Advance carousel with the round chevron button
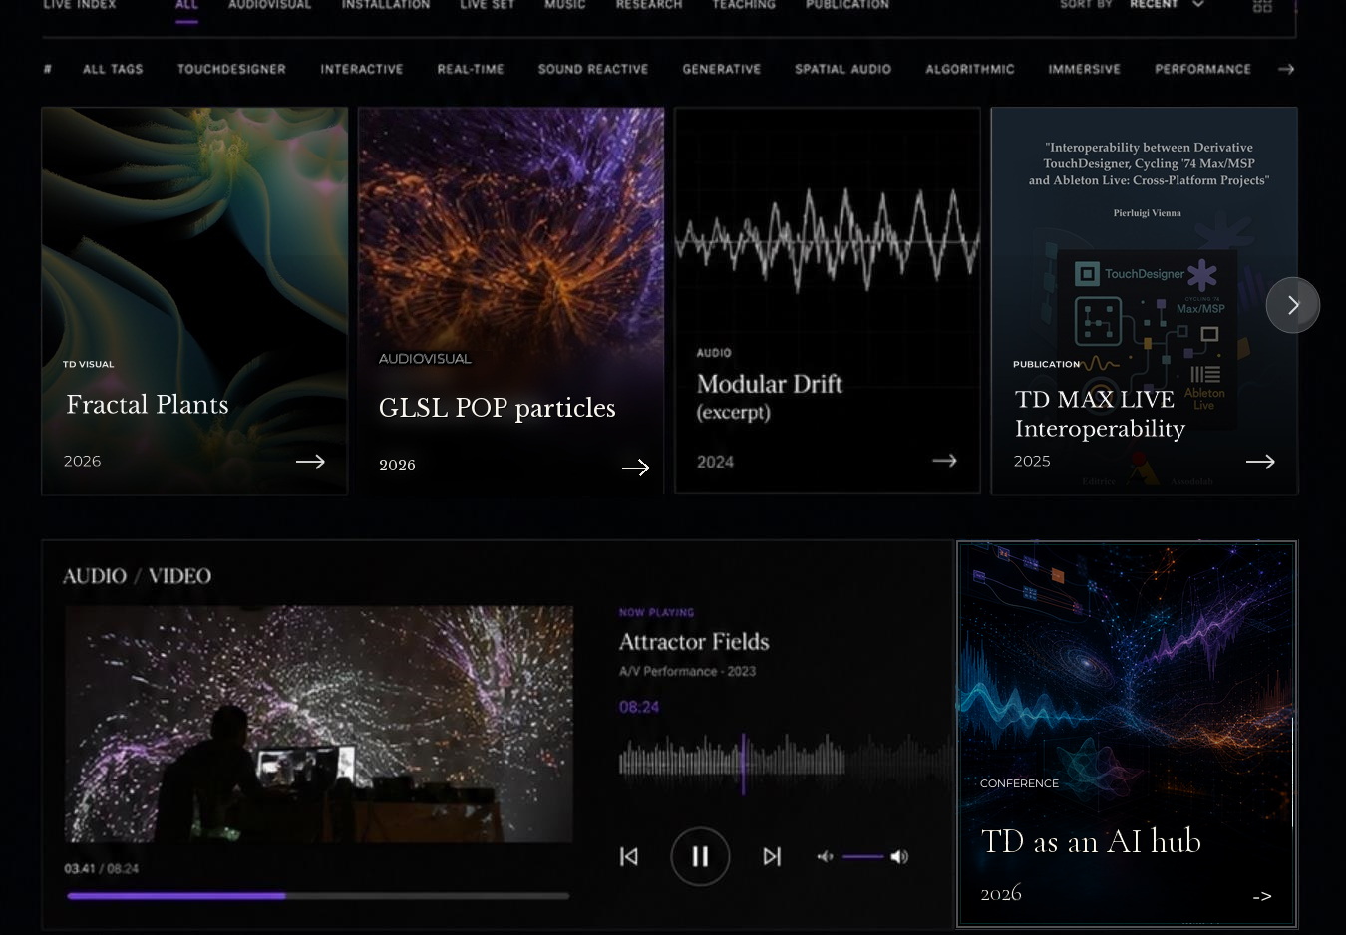Viewport: 1346px width, 935px height. pyautogui.click(x=1293, y=305)
